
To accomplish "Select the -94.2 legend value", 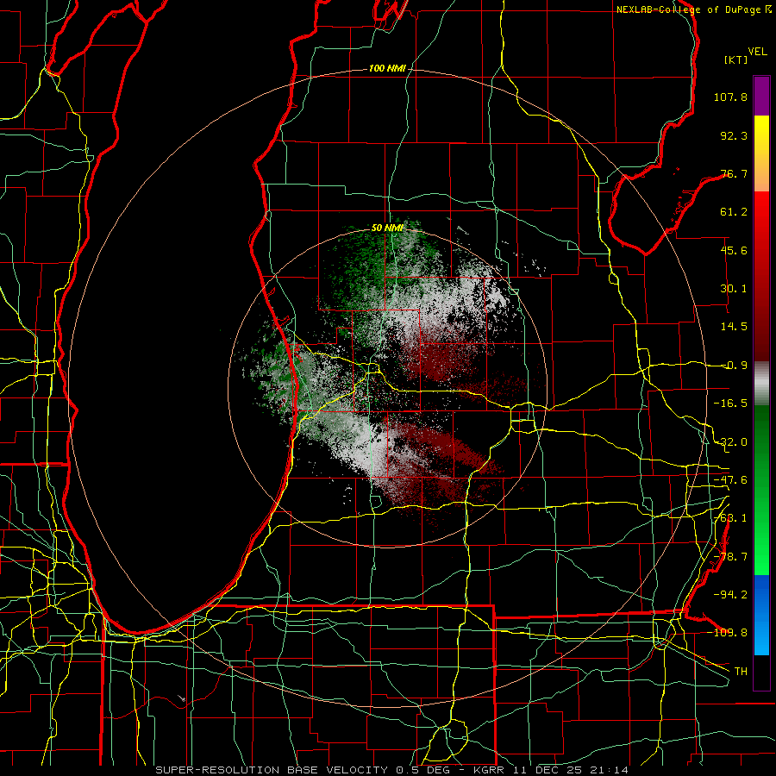I will pos(730,595).
